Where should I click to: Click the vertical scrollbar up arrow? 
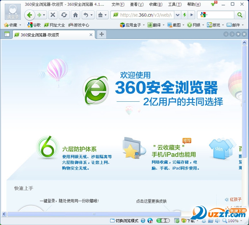244,42
